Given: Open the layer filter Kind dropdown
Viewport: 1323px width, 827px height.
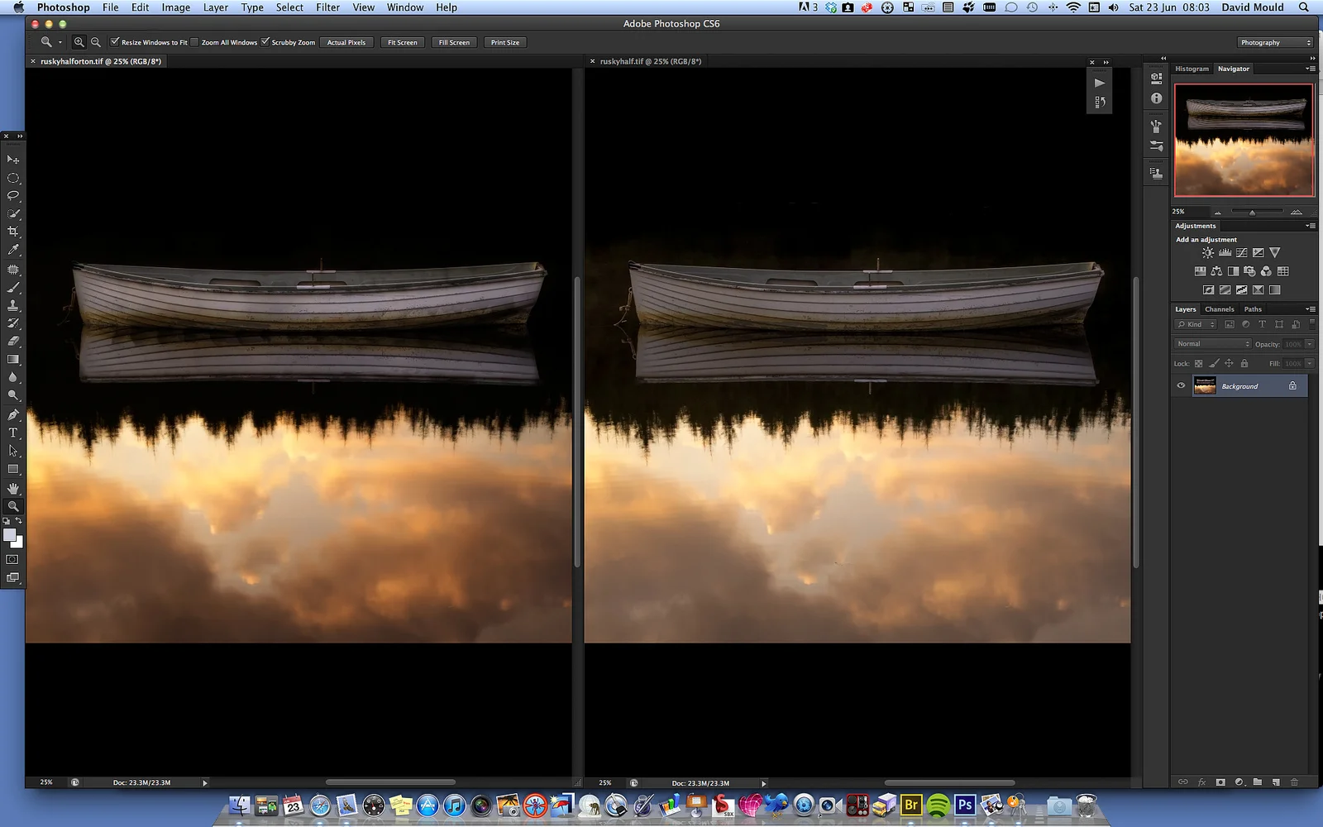Looking at the screenshot, I should (1196, 324).
